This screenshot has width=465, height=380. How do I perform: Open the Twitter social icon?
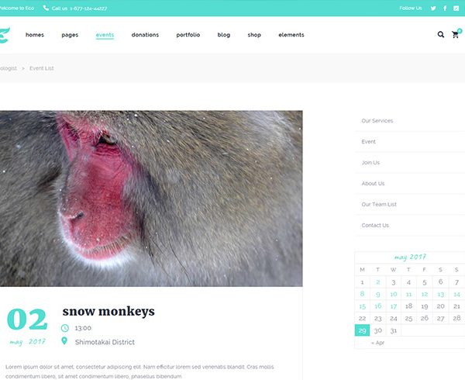[x=433, y=9]
